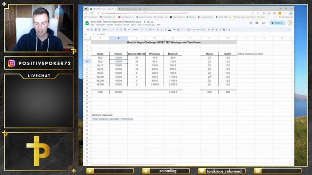Open the Poker Variance Calculator - Primedope link
Image resolution: width=312 pixels, height=175 pixels.
coord(113,119)
